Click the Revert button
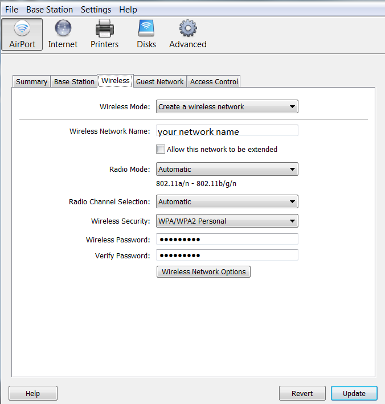The image size is (385, 404). [302, 393]
